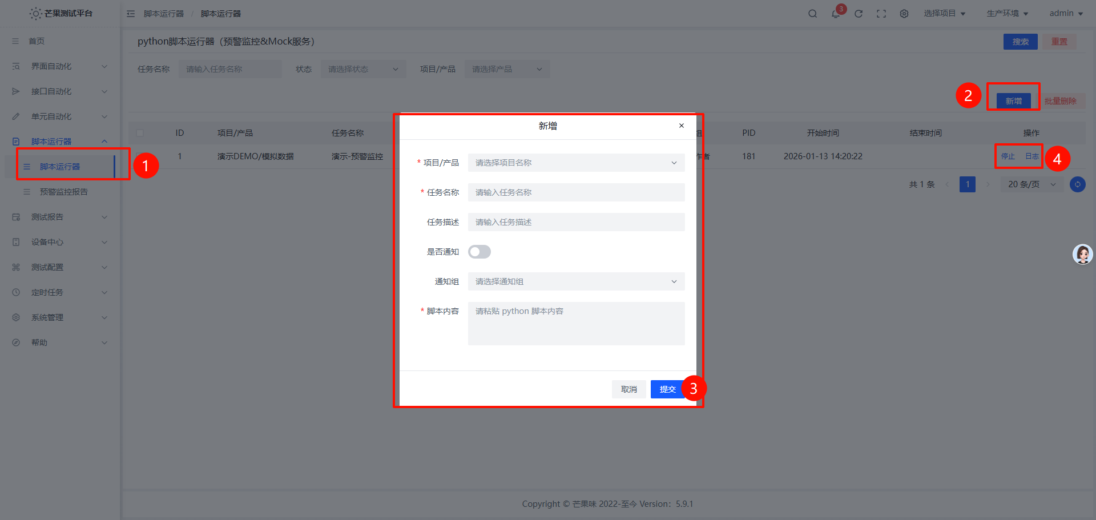Viewport: 1096px width, 520px height.
Task: Click the assistant avatar icon on right edge
Action: tap(1082, 254)
